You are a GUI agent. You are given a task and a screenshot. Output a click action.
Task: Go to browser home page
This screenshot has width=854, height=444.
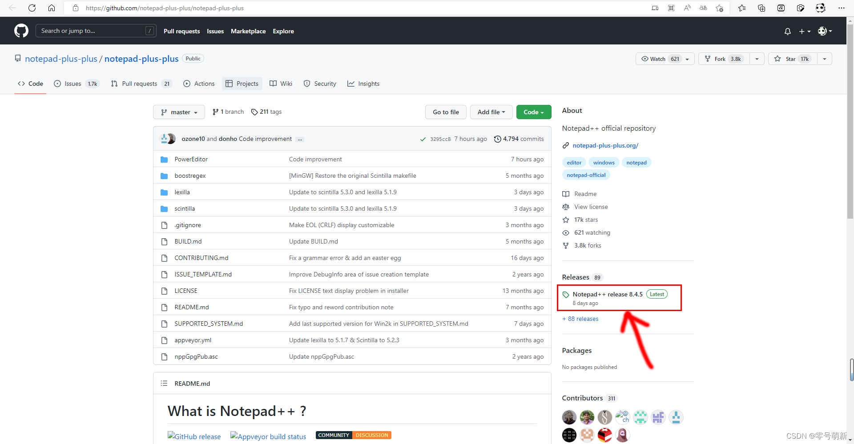point(52,8)
